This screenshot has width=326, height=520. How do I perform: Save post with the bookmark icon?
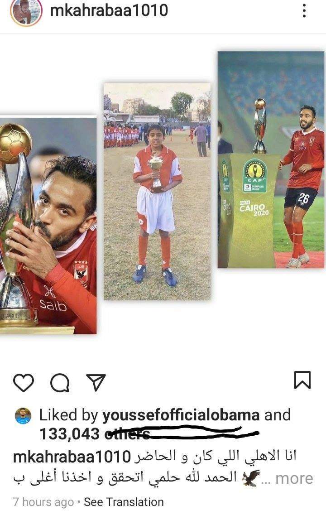pyautogui.click(x=302, y=380)
